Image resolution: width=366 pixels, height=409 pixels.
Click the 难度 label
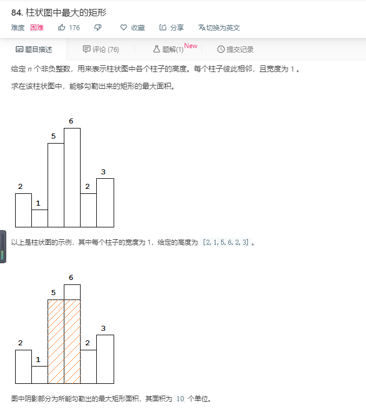tap(18, 27)
